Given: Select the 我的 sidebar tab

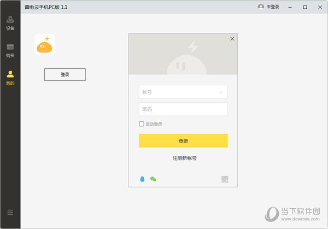Looking at the screenshot, I should (10, 78).
